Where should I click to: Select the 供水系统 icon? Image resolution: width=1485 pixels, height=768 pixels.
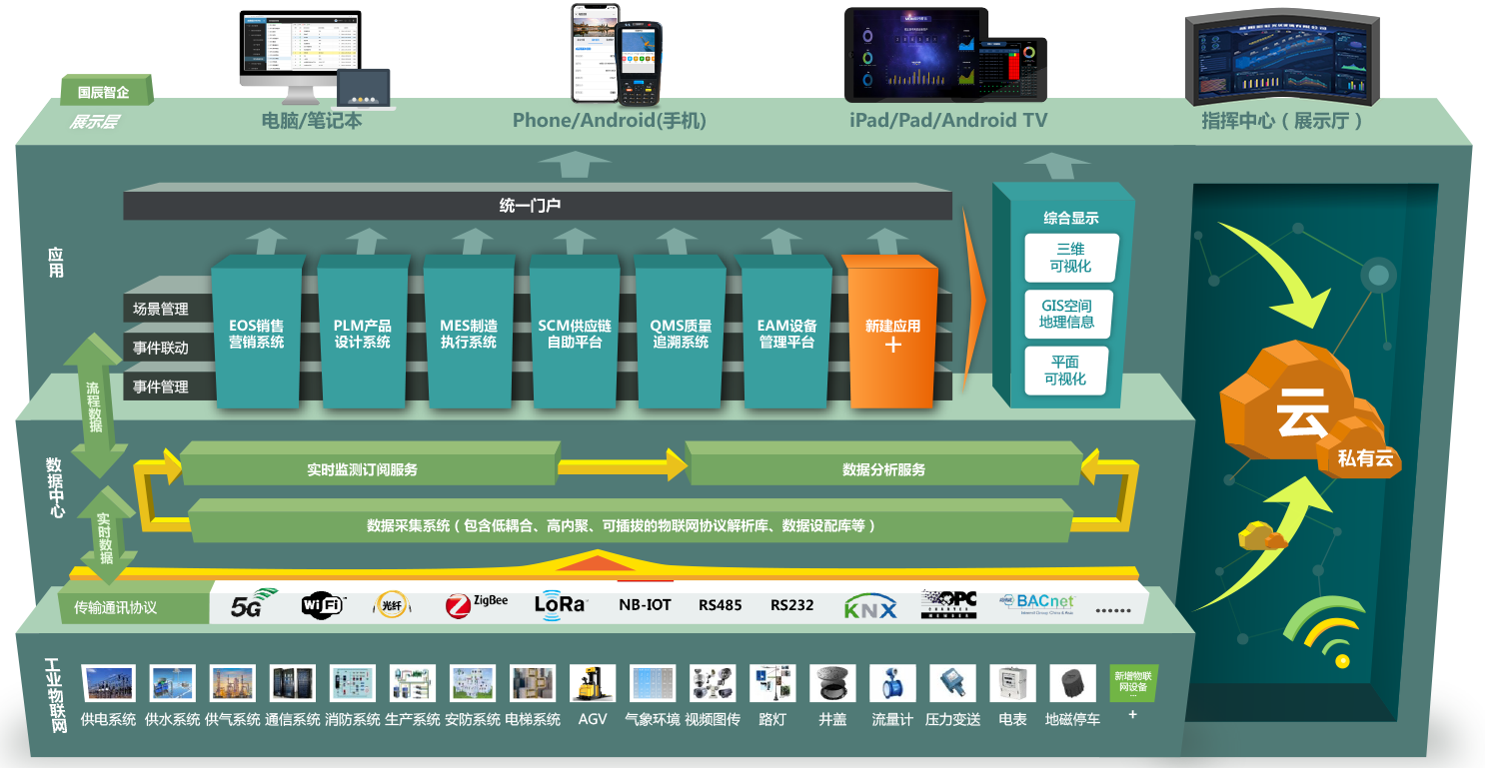coord(172,684)
